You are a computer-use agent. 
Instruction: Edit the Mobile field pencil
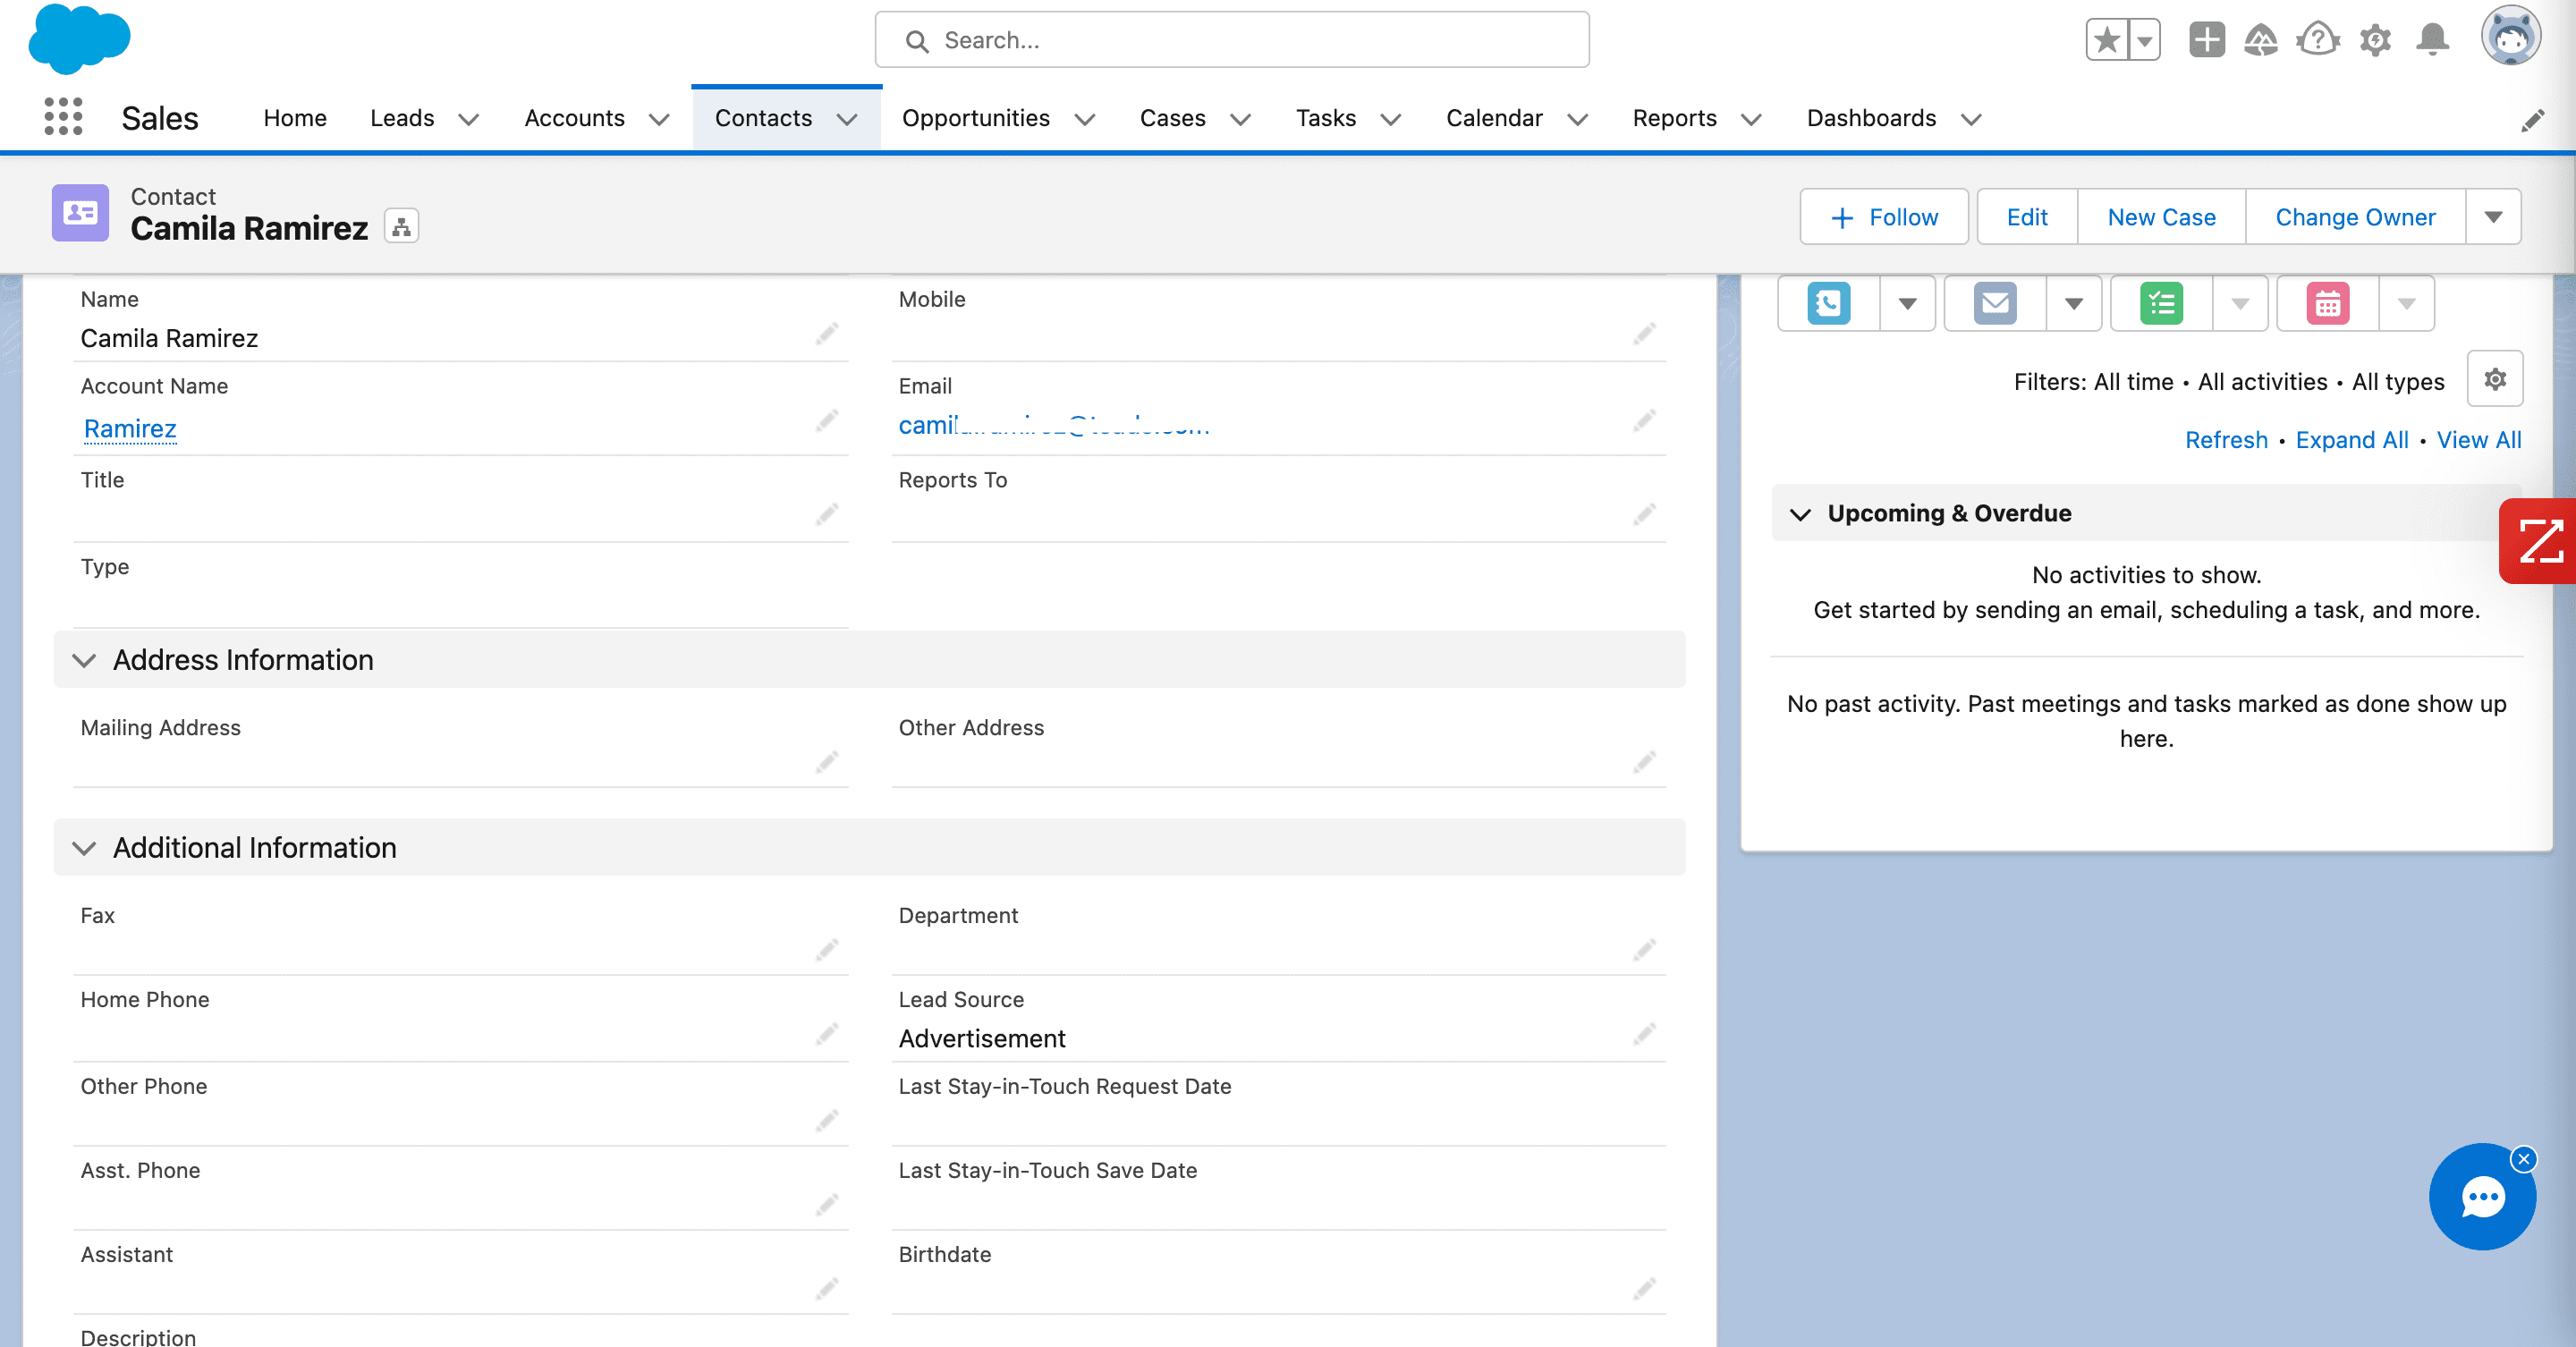tap(1644, 334)
